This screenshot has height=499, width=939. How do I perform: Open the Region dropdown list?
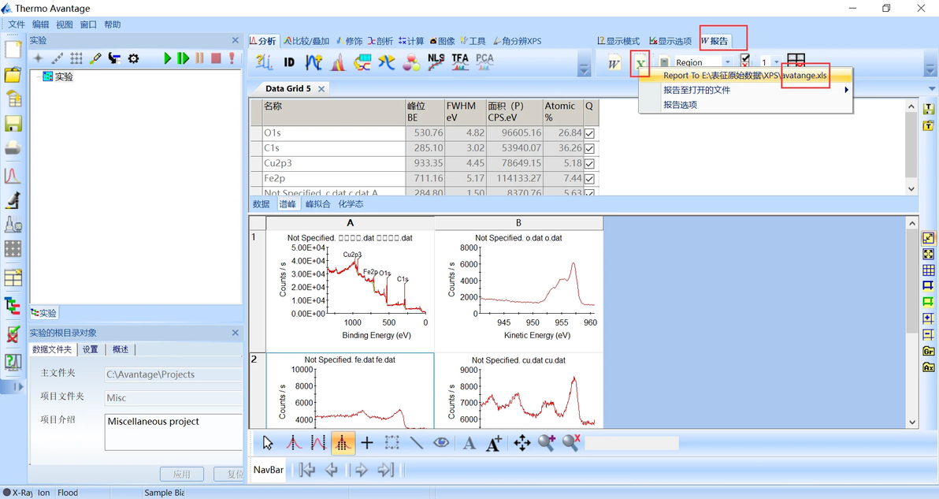(727, 62)
